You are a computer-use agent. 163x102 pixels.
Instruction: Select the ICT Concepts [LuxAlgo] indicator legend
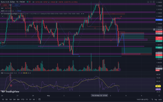(x=9, y=14)
